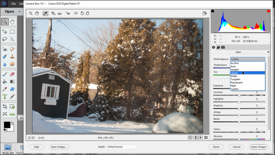Switch to the Basic panel tab icon
Viewport: 275px width, 155px height.
pyautogui.click(x=214, y=47)
